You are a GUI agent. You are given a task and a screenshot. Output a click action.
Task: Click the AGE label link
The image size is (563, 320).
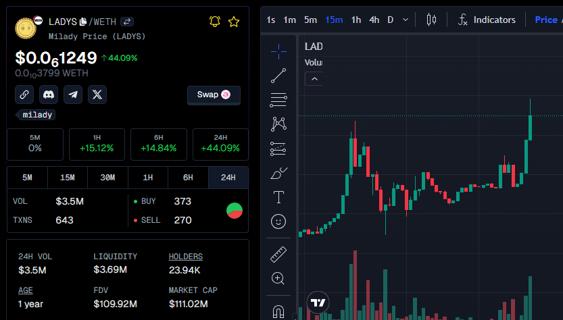pyautogui.click(x=26, y=290)
